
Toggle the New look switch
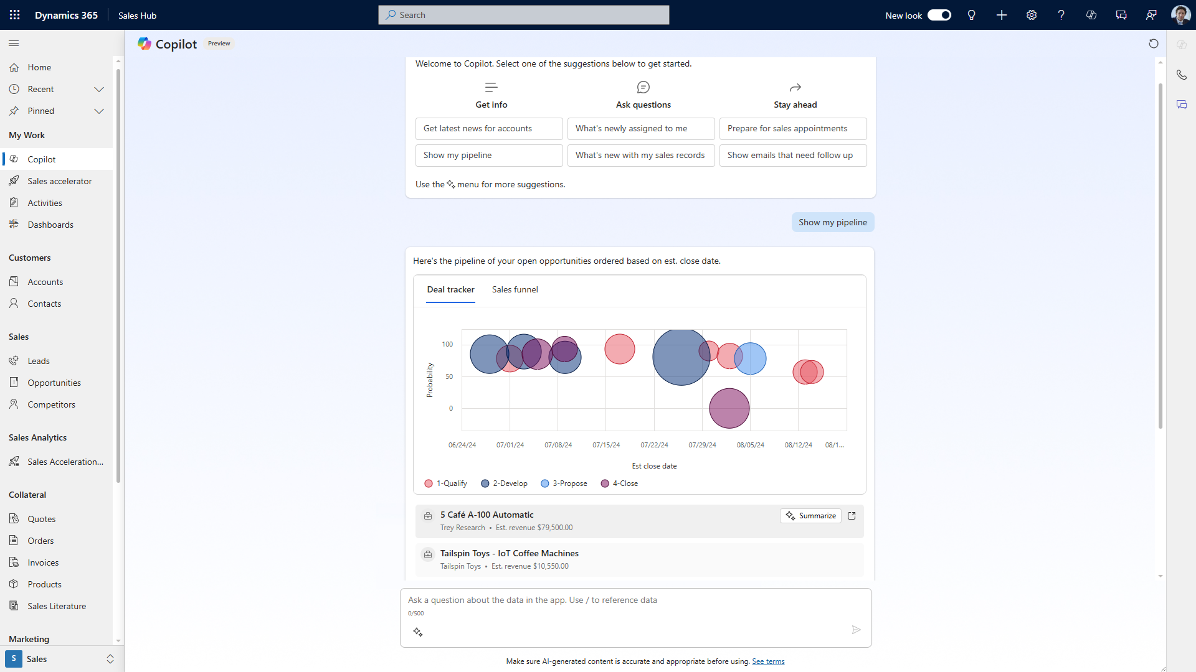pyautogui.click(x=939, y=15)
